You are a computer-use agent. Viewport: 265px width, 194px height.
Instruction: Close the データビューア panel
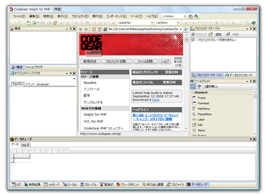tap(254, 139)
